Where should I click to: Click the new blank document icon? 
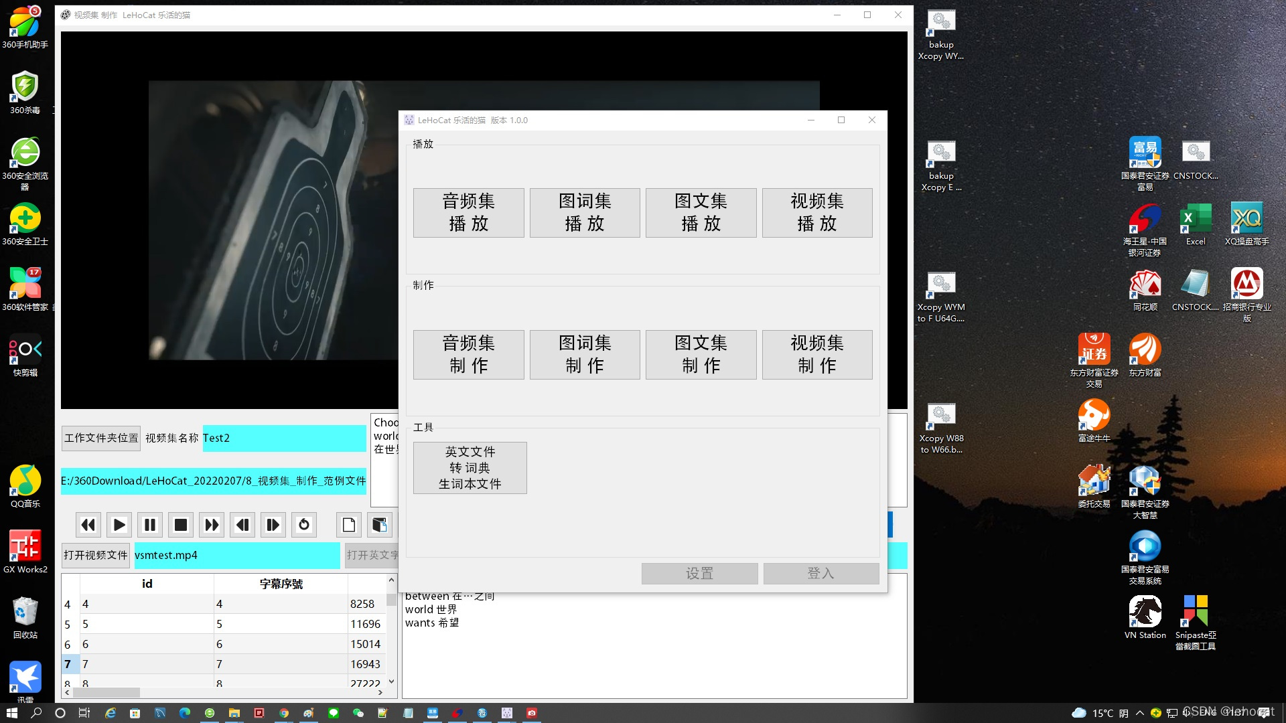[349, 525]
